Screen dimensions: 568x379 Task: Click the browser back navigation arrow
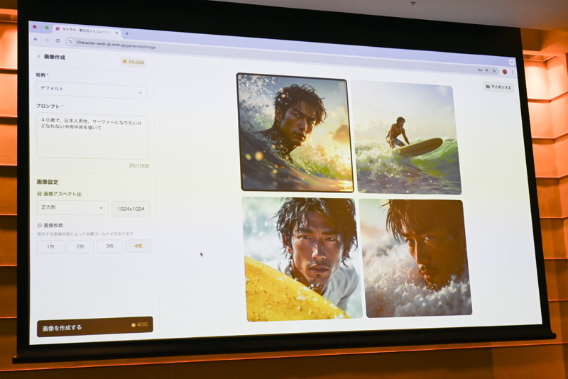[36, 39]
